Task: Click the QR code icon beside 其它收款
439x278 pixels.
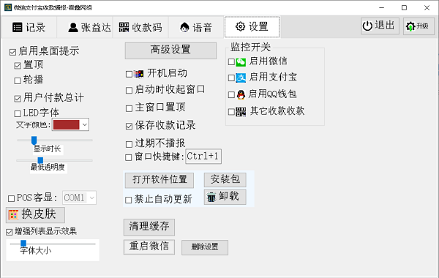Action: pos(241,112)
